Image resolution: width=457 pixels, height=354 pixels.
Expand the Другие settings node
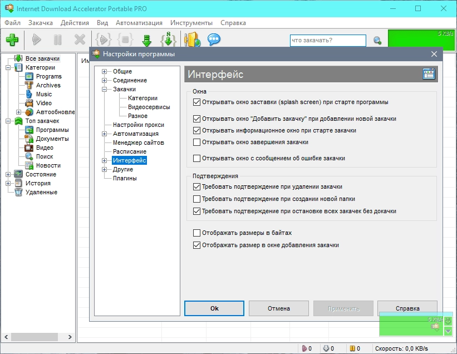tap(104, 169)
